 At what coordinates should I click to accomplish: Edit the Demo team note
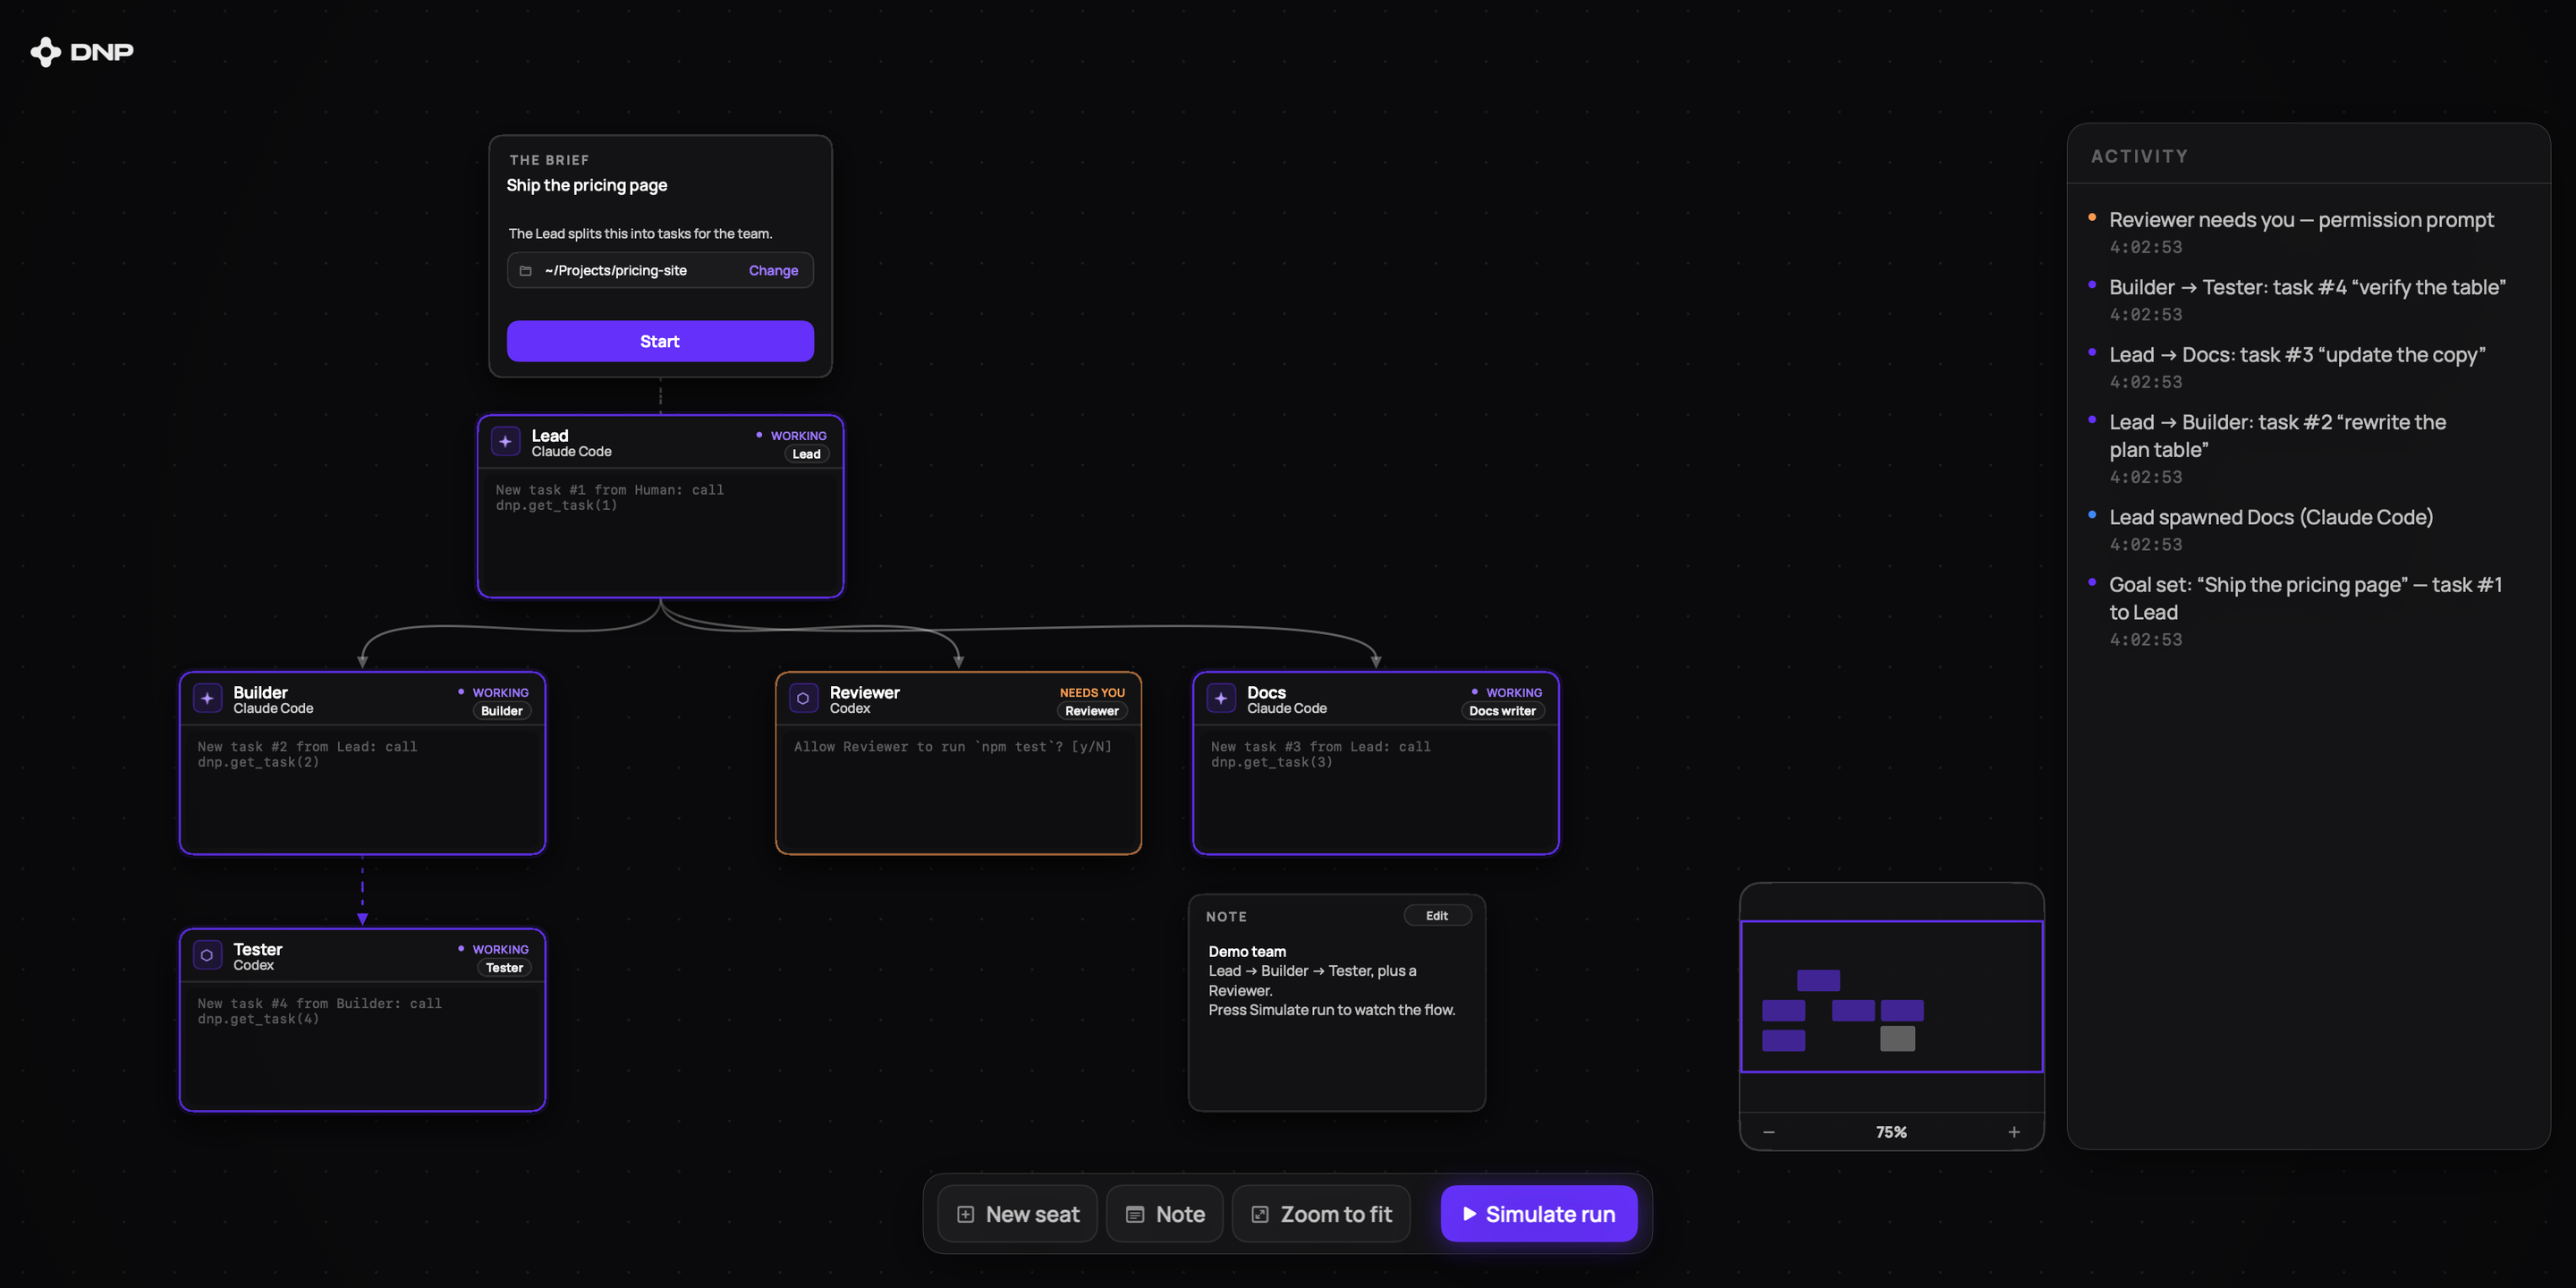[x=1437, y=916]
